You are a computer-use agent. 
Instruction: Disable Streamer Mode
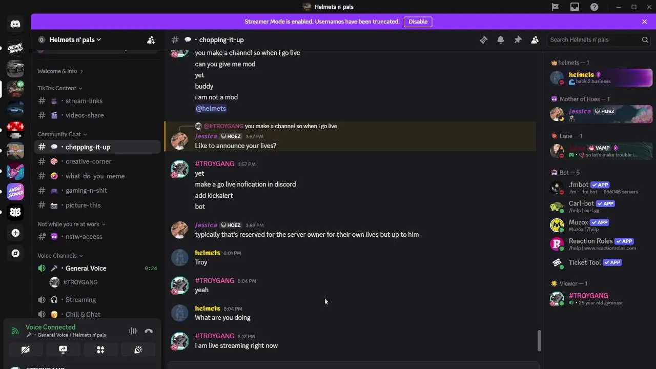tap(418, 22)
